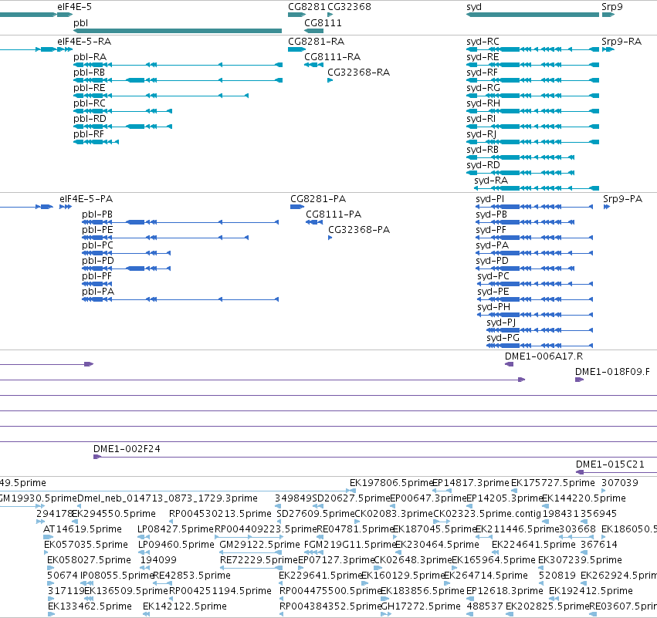Screen dimensions: 657x618
Task: Click the Dmel_neb_014713_0873_1729.3prime label
Action: point(168,498)
